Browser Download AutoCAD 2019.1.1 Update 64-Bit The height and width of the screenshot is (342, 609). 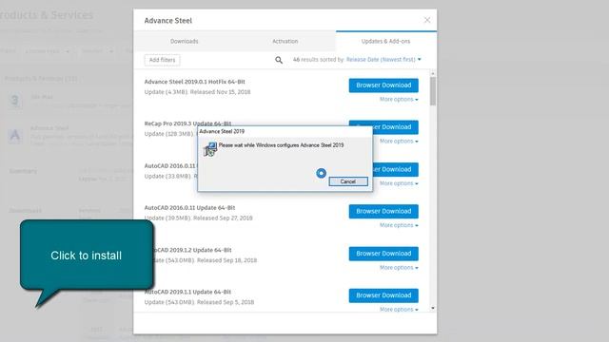tap(383, 295)
